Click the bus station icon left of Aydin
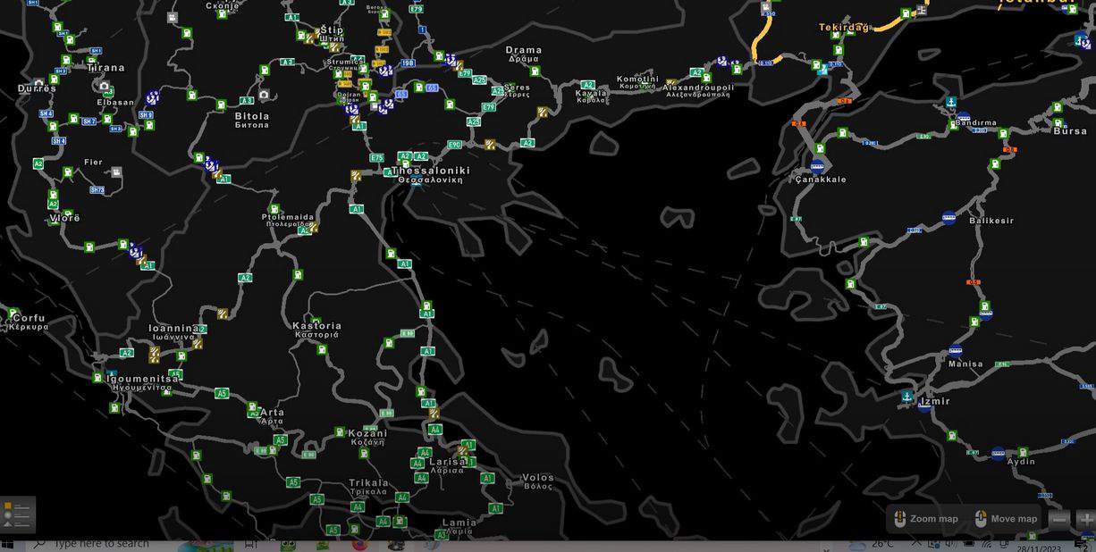The image size is (1096, 552). click(998, 454)
